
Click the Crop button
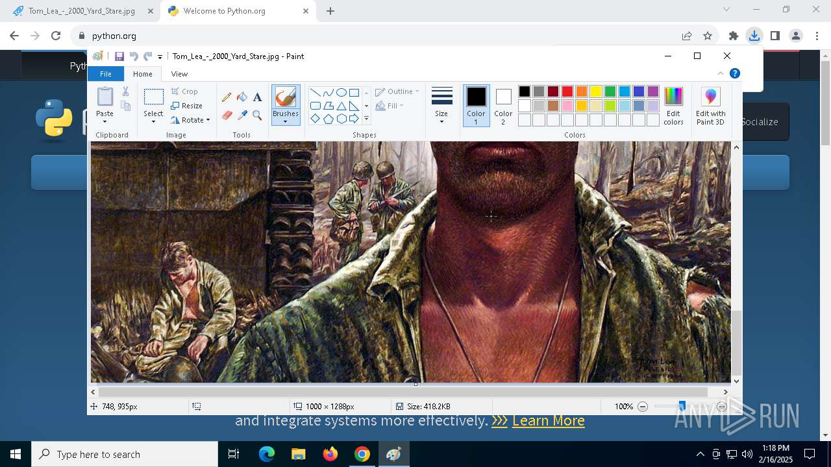(x=184, y=91)
